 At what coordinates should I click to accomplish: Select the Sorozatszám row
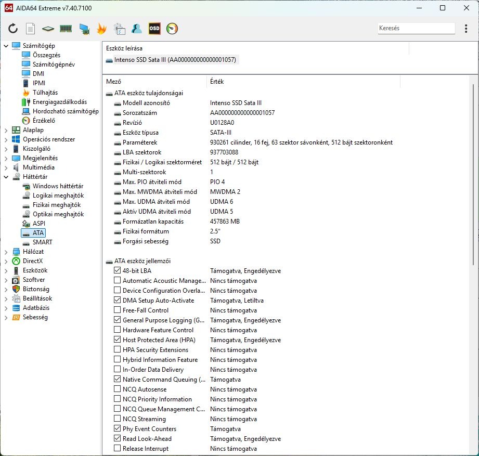[x=195, y=113]
